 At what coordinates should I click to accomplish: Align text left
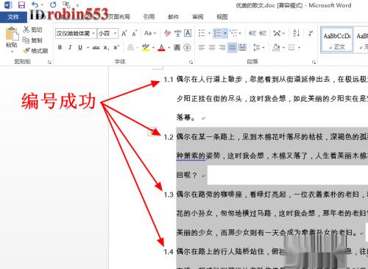tap(202, 47)
